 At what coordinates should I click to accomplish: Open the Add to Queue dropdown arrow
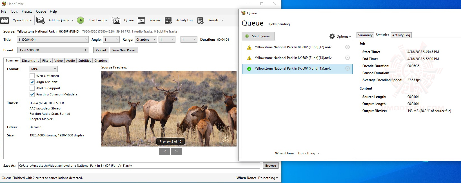pyautogui.click(x=73, y=20)
